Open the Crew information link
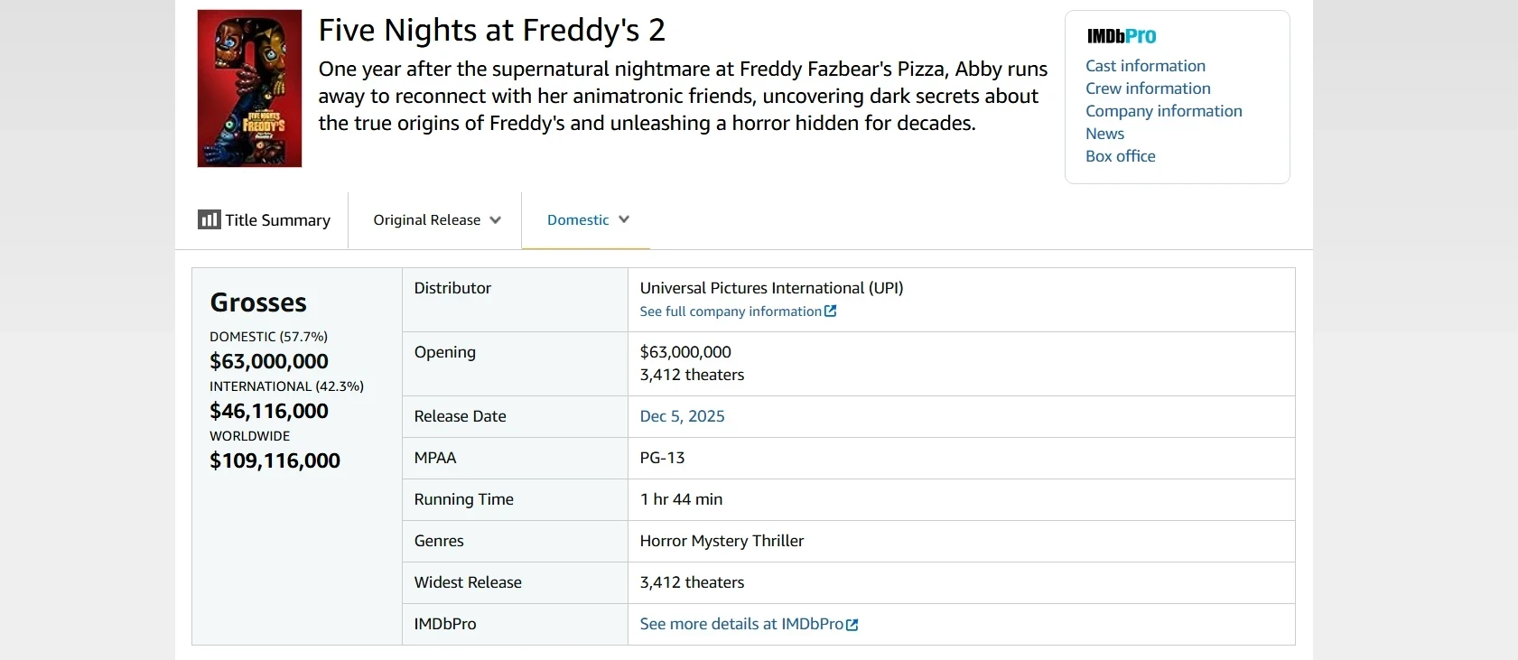Viewport: 1518px width, 660px height. point(1148,88)
